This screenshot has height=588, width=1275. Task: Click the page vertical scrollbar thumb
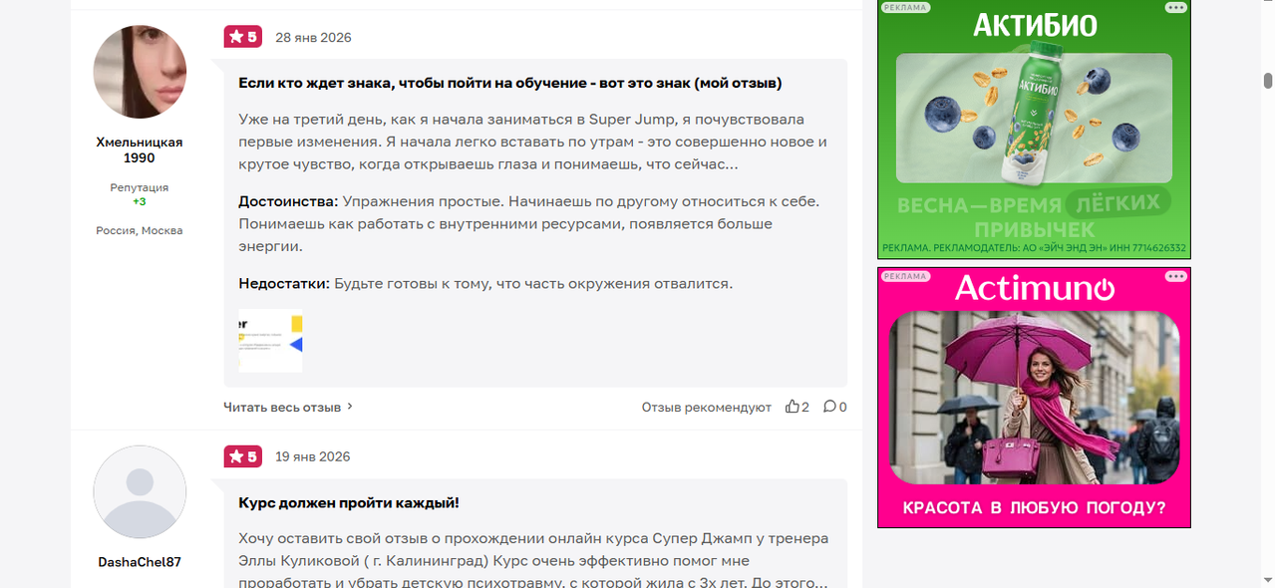1268,81
